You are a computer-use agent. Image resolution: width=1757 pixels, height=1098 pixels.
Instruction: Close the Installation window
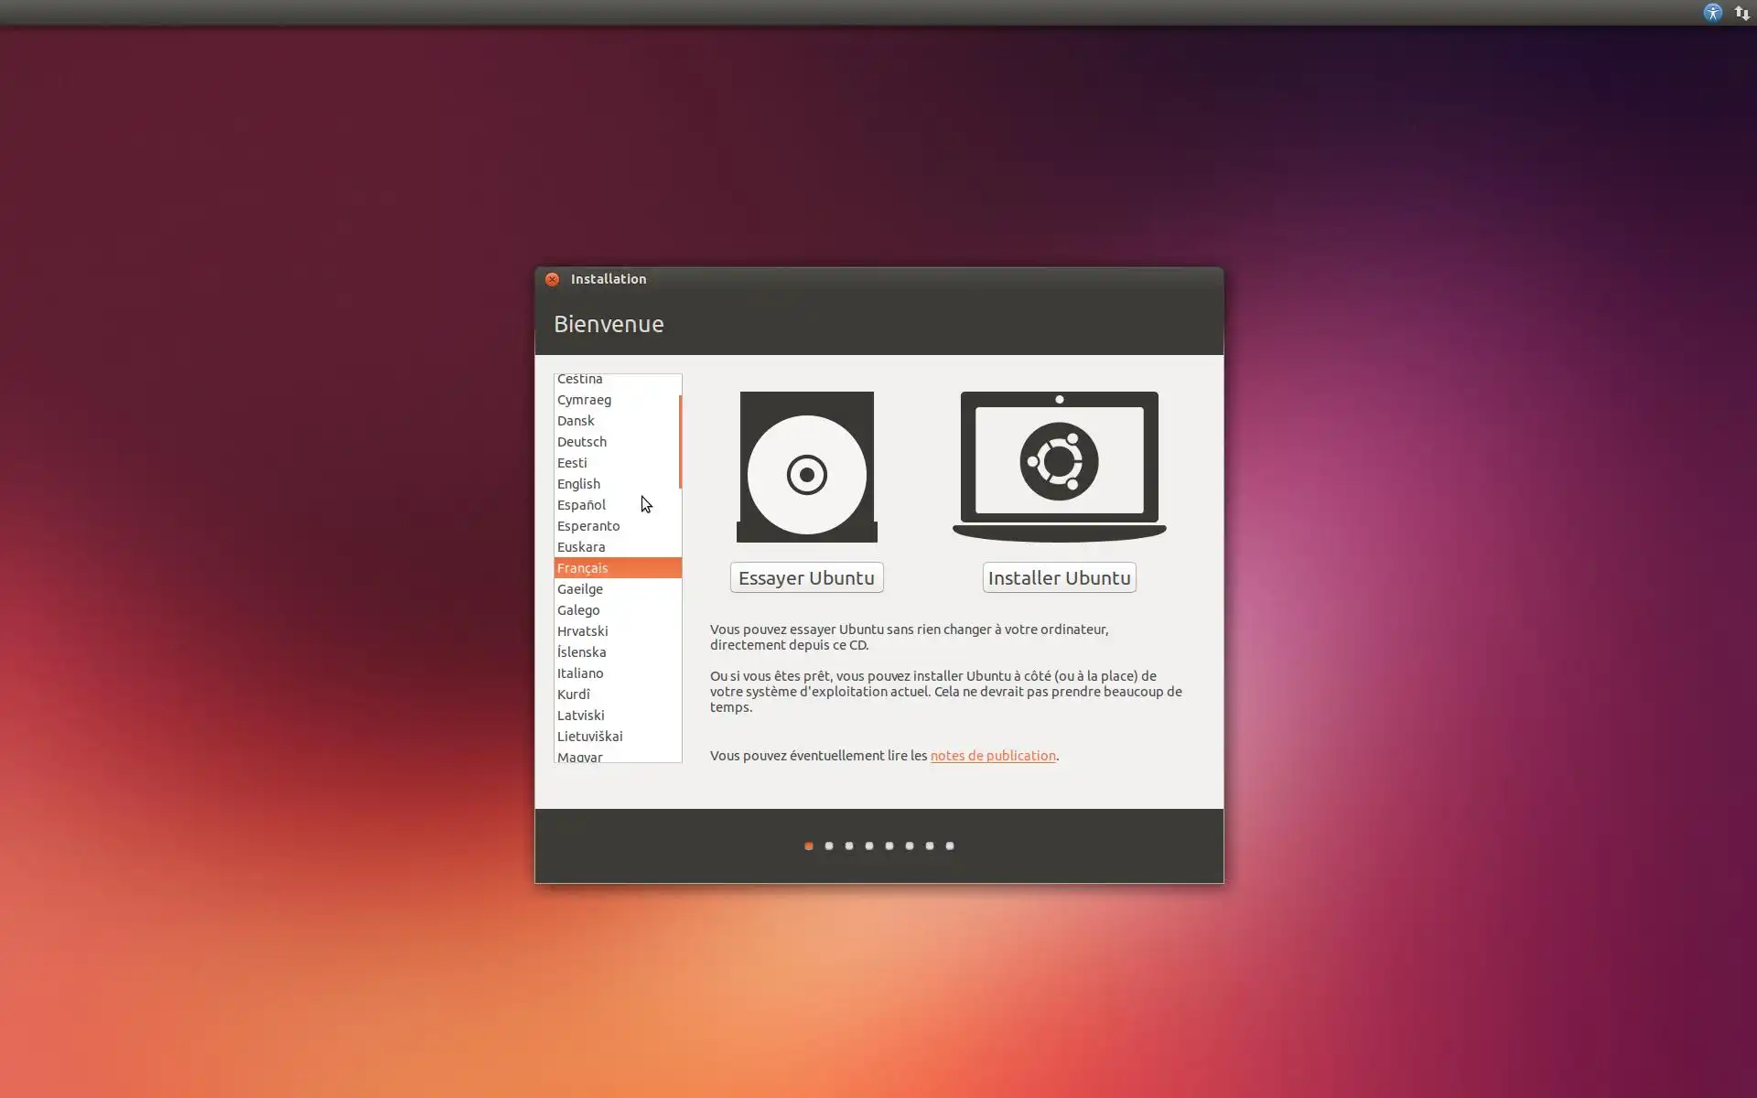(552, 279)
